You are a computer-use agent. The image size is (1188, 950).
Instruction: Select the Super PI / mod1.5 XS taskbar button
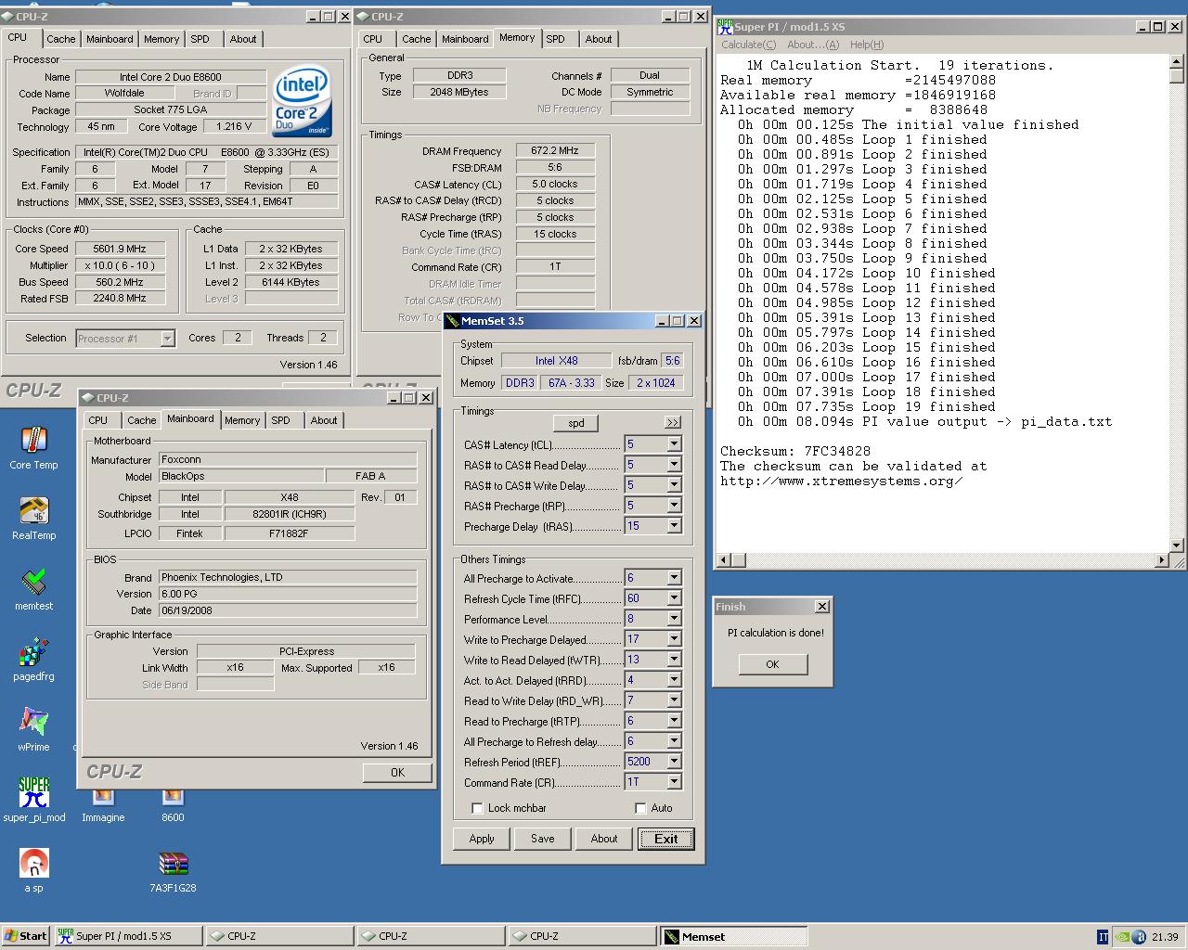click(126, 937)
